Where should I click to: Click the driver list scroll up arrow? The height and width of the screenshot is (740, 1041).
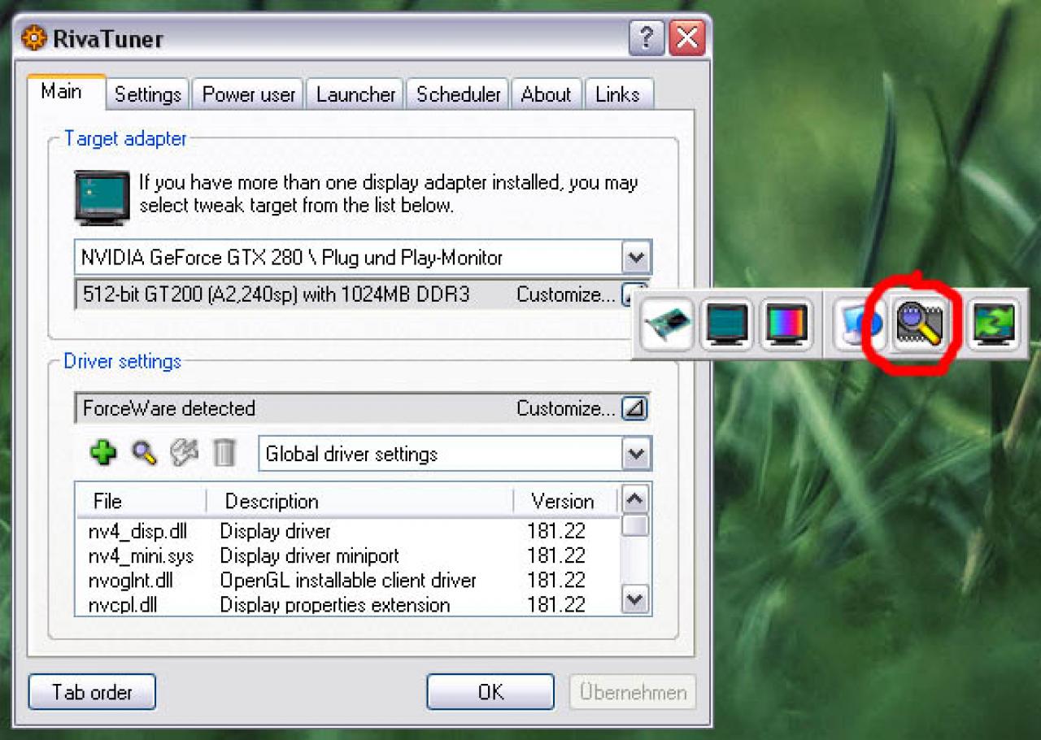click(635, 499)
